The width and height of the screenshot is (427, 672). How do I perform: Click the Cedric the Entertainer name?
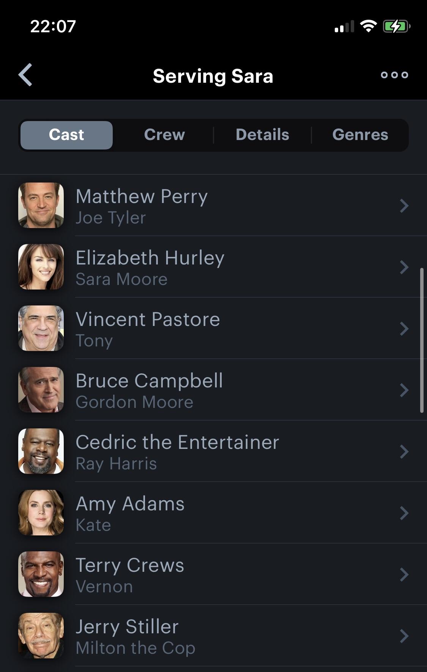click(177, 442)
